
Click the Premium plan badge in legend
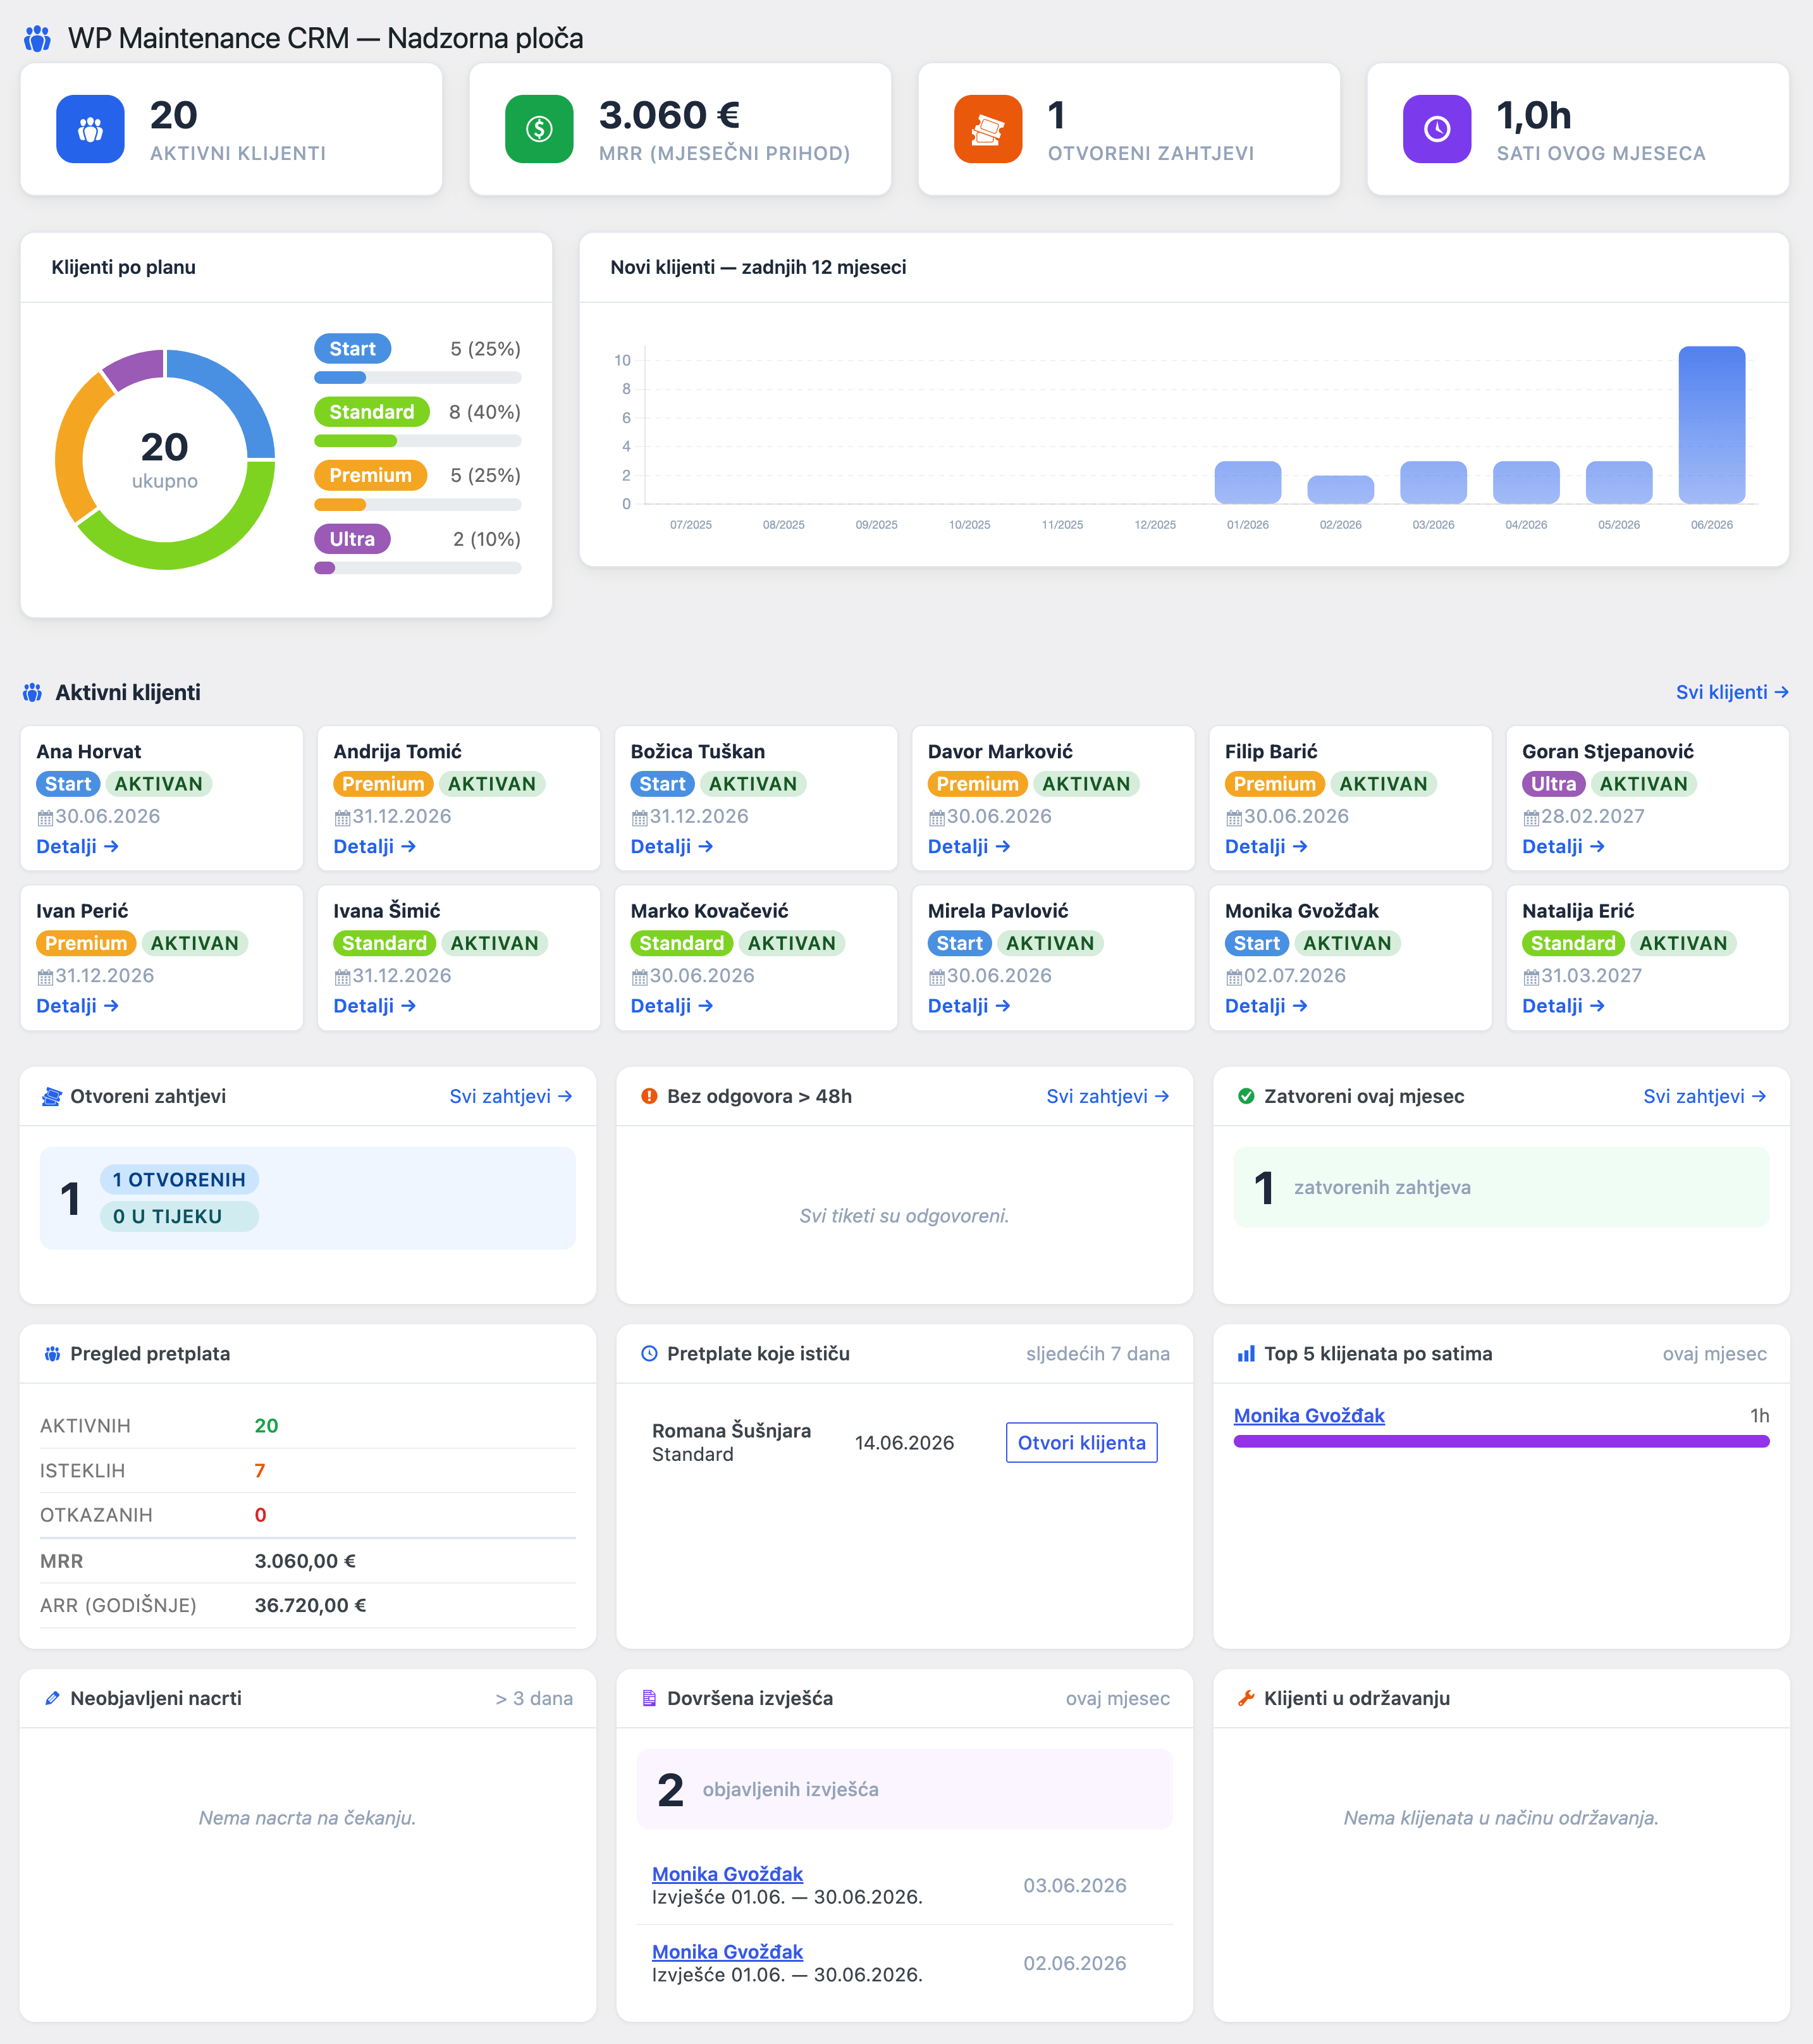coord(370,475)
